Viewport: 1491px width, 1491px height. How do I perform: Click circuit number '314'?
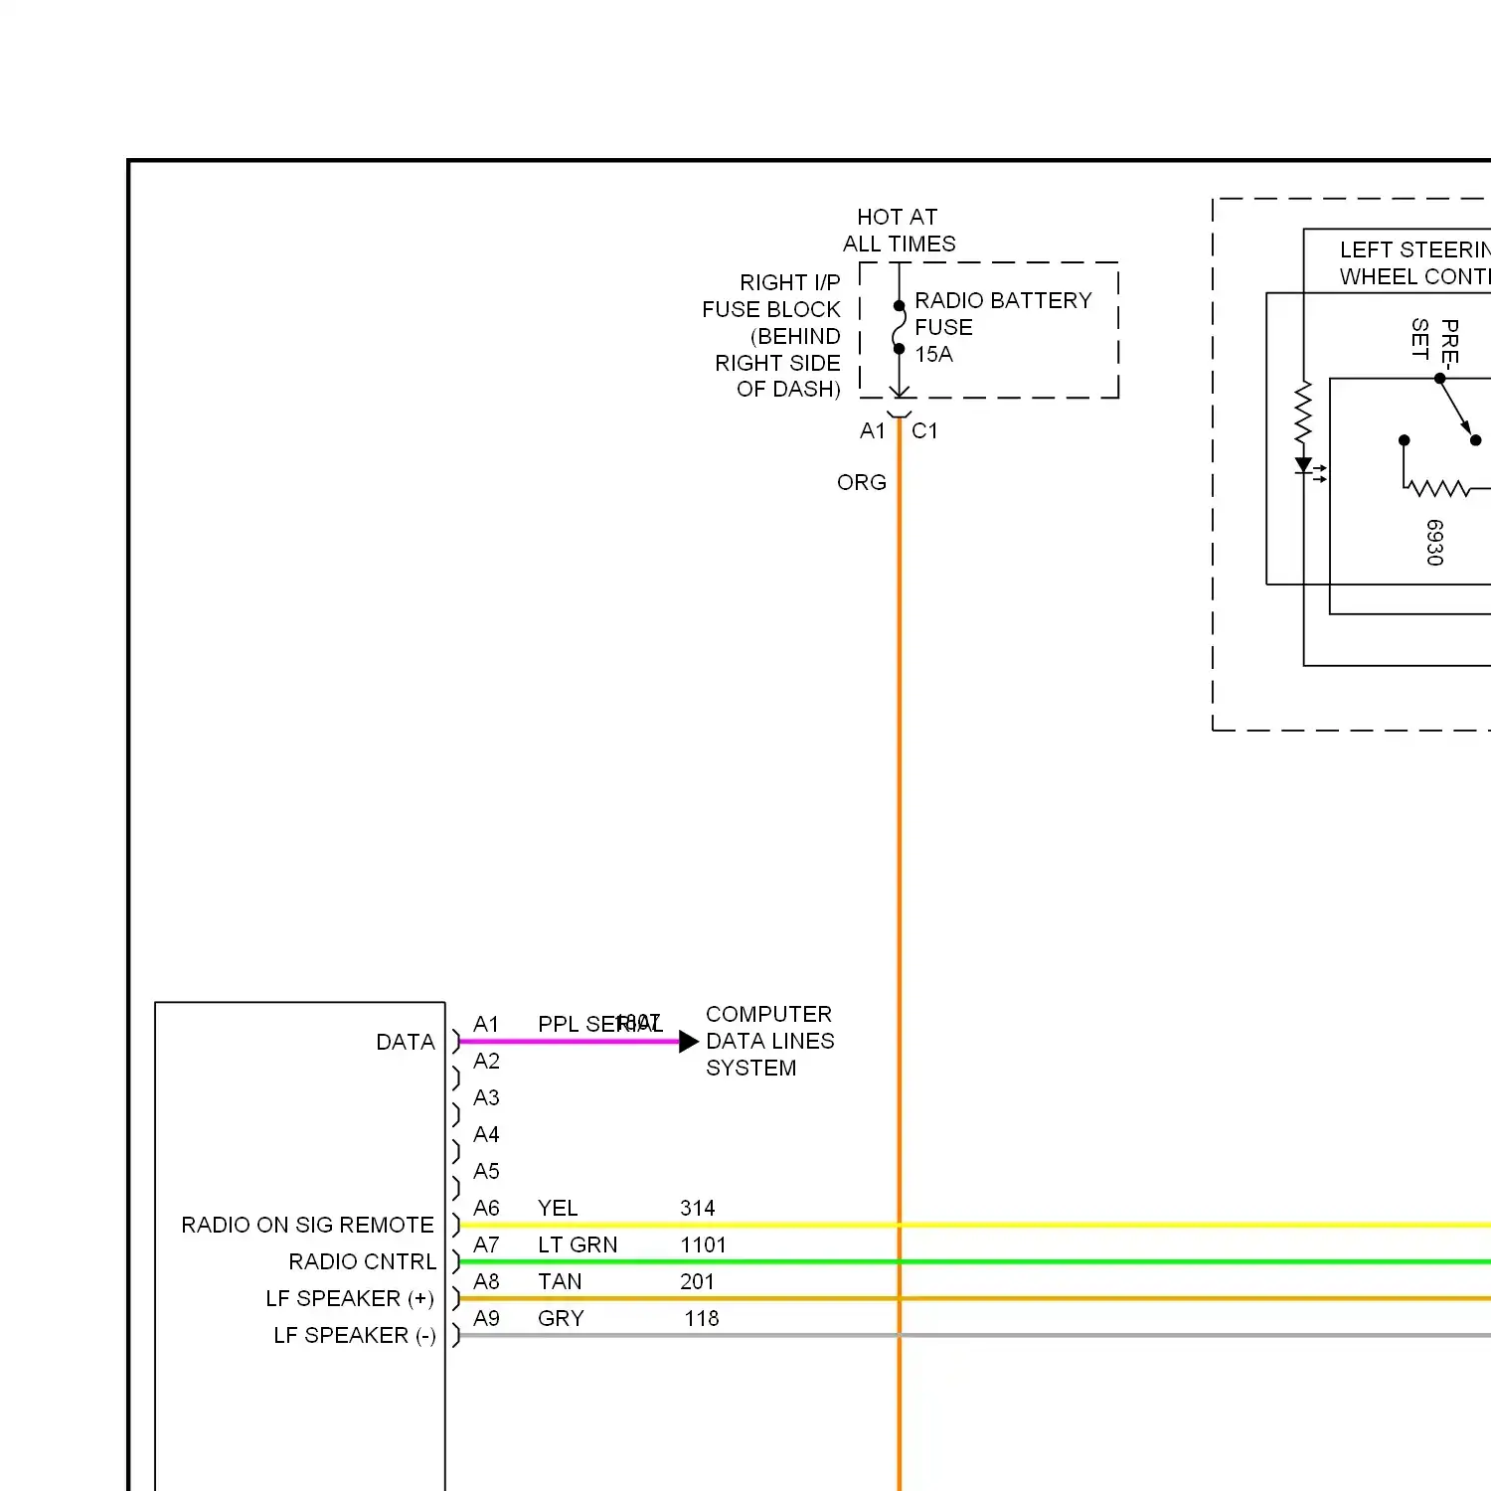(698, 1208)
